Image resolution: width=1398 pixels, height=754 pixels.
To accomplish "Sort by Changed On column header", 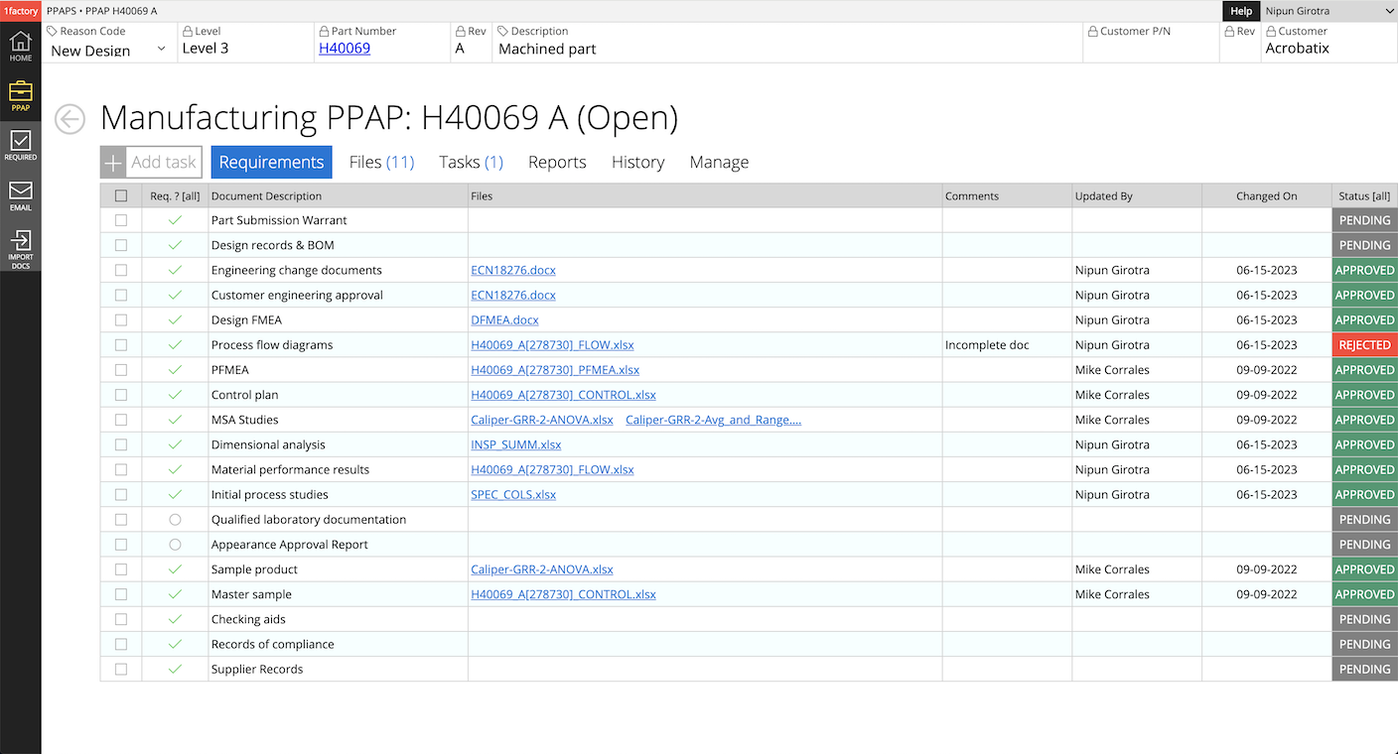I will 1266,196.
